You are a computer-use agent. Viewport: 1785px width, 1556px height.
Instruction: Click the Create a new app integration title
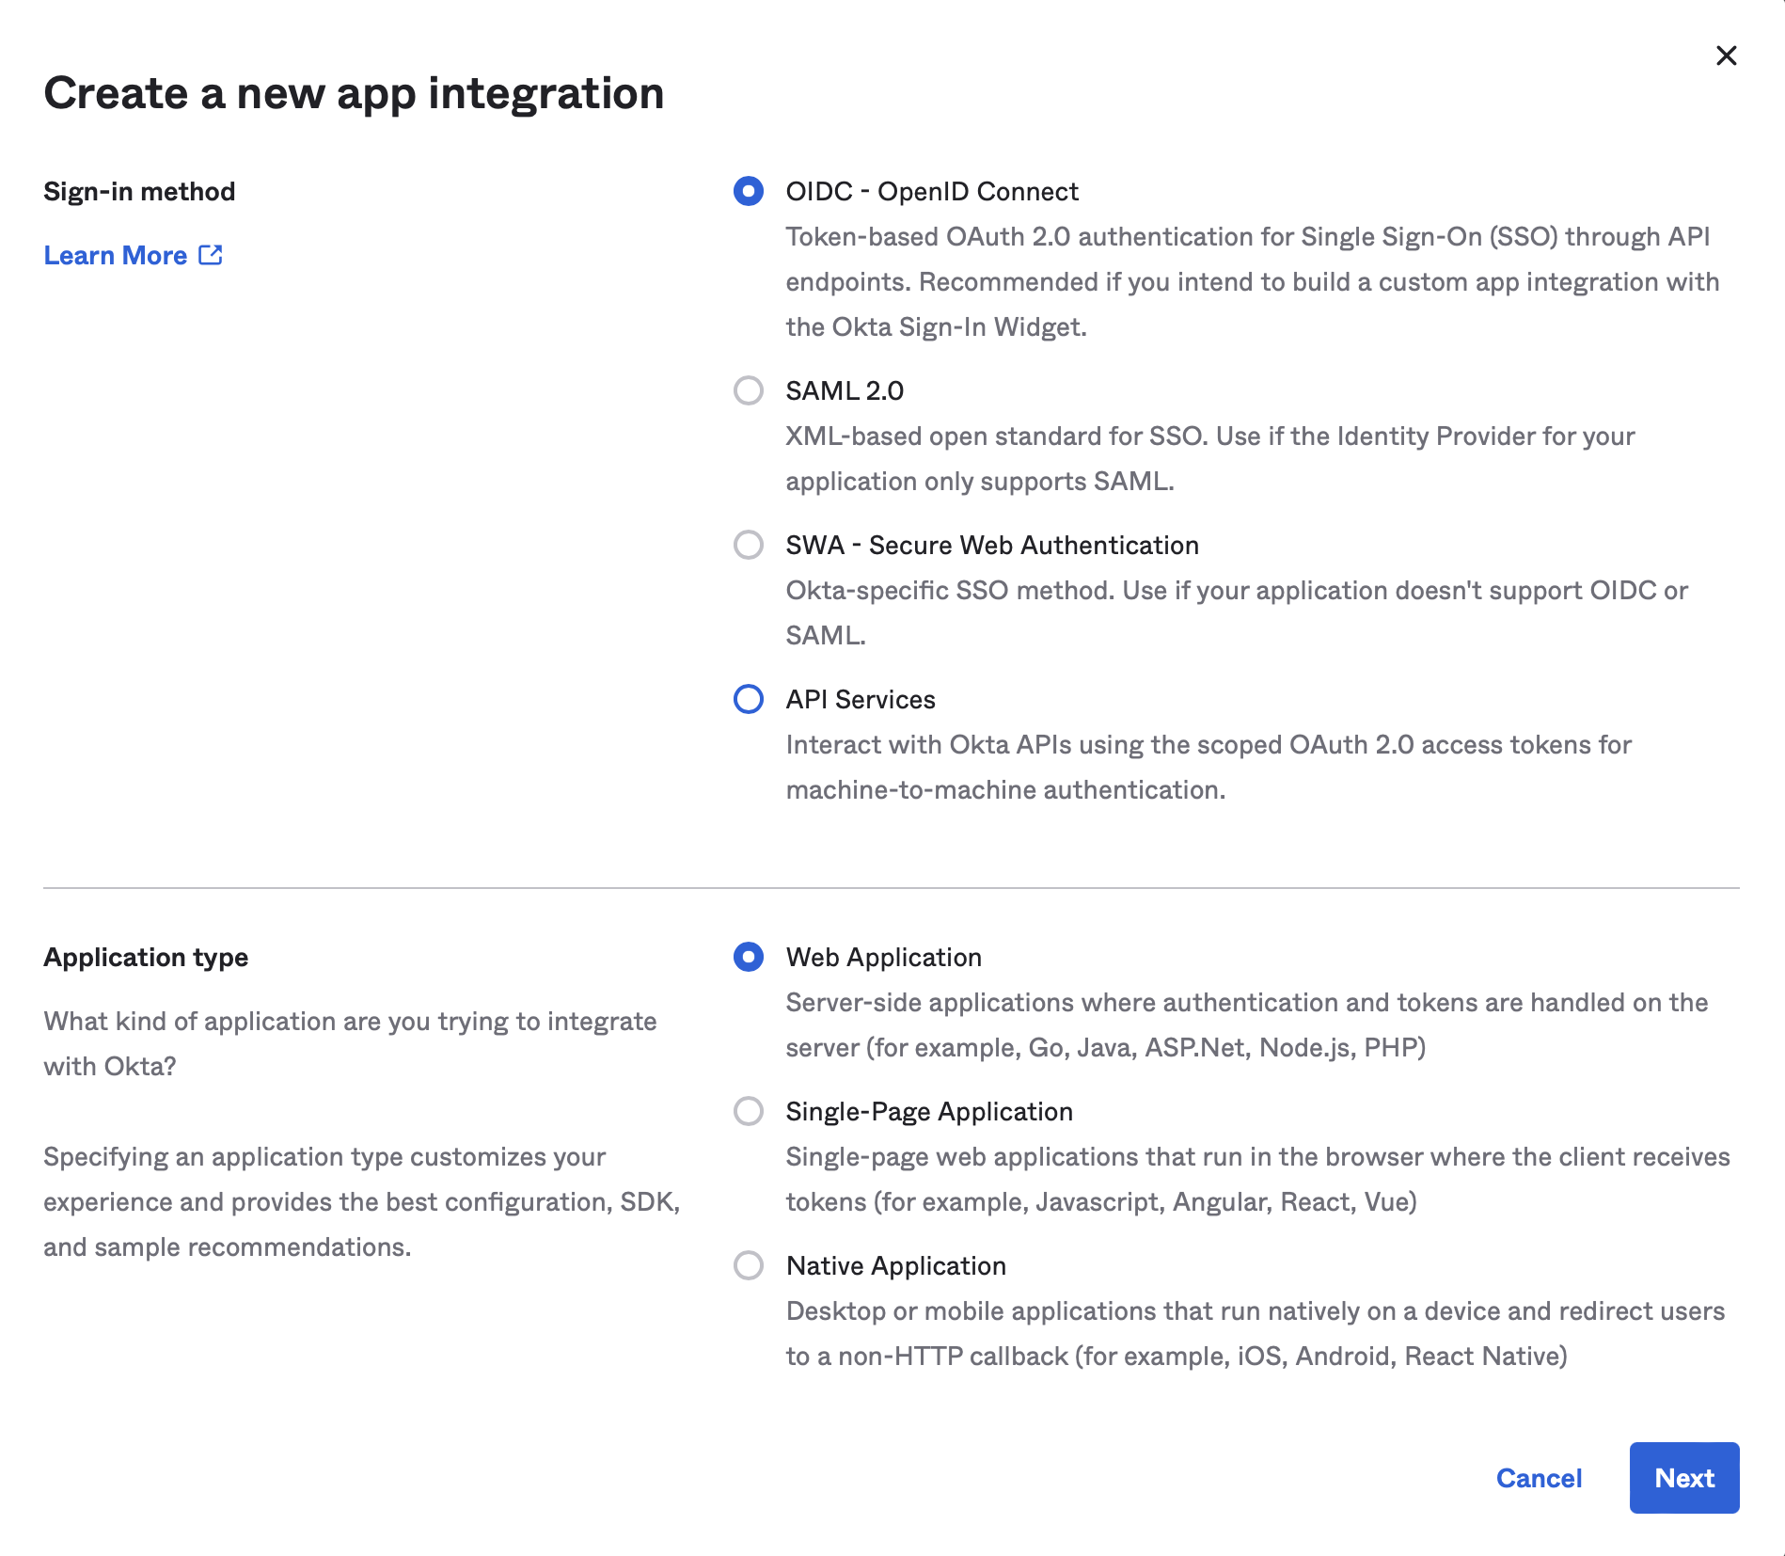tap(354, 93)
